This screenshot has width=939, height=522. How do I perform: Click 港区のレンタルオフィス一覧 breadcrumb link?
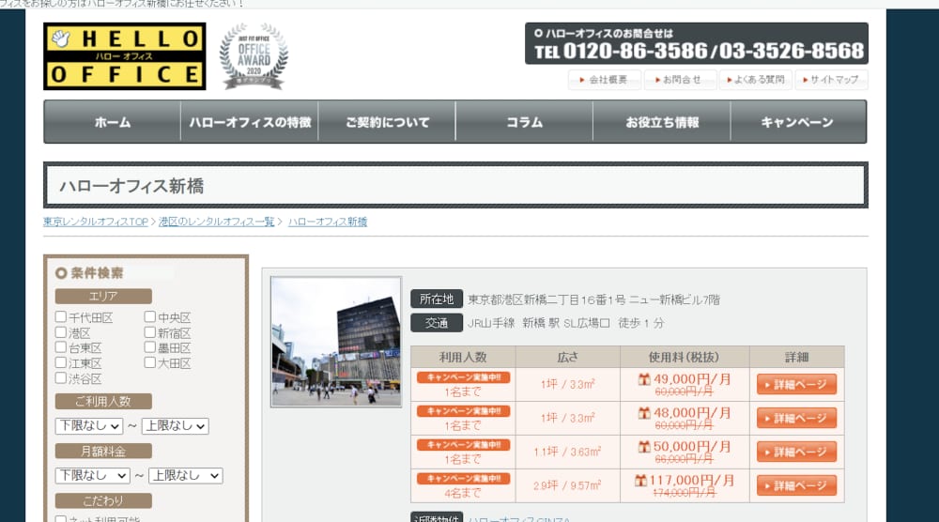coord(216,222)
